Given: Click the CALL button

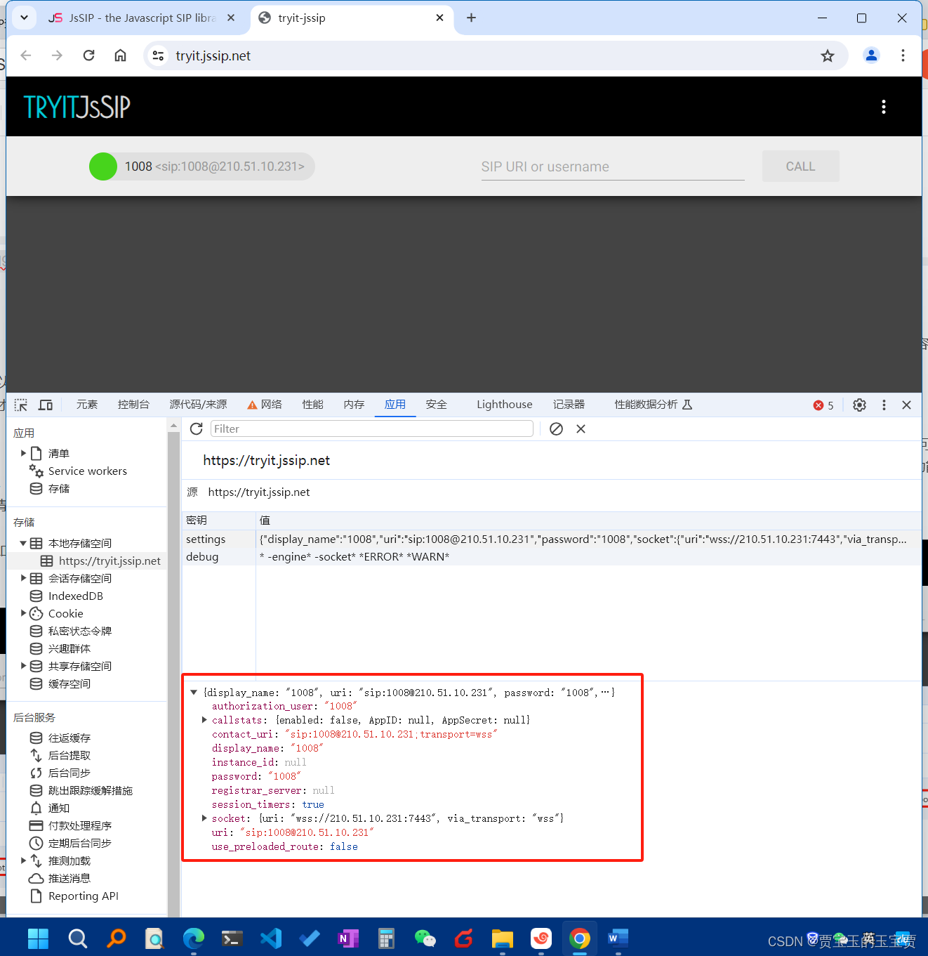Looking at the screenshot, I should (x=800, y=166).
